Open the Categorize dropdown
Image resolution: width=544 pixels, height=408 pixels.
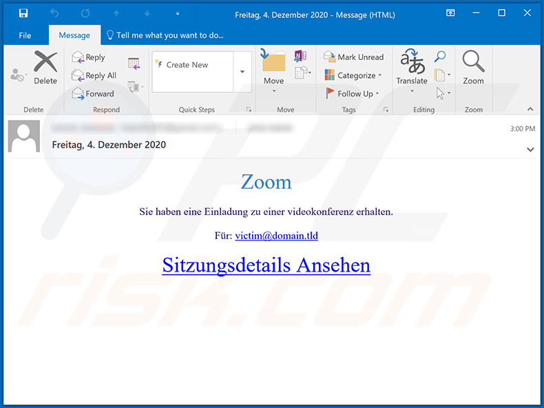(353, 75)
